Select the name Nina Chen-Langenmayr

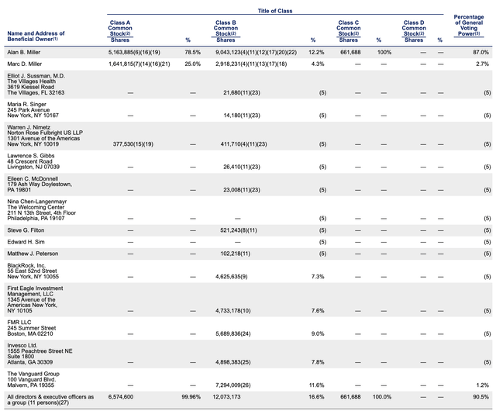pos(37,202)
